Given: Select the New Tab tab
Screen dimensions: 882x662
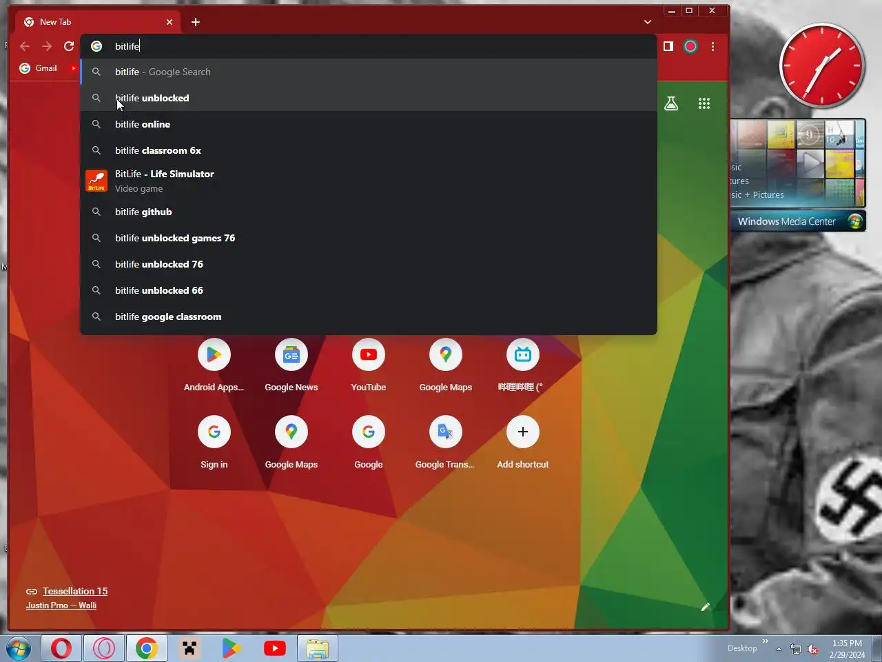Looking at the screenshot, I should pyautogui.click(x=96, y=22).
